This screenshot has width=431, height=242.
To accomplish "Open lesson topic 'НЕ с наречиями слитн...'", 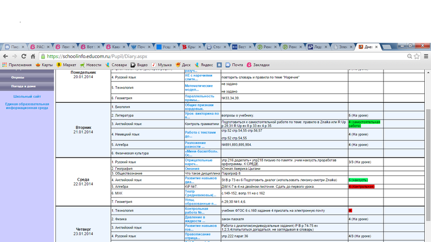I will (199, 77).
